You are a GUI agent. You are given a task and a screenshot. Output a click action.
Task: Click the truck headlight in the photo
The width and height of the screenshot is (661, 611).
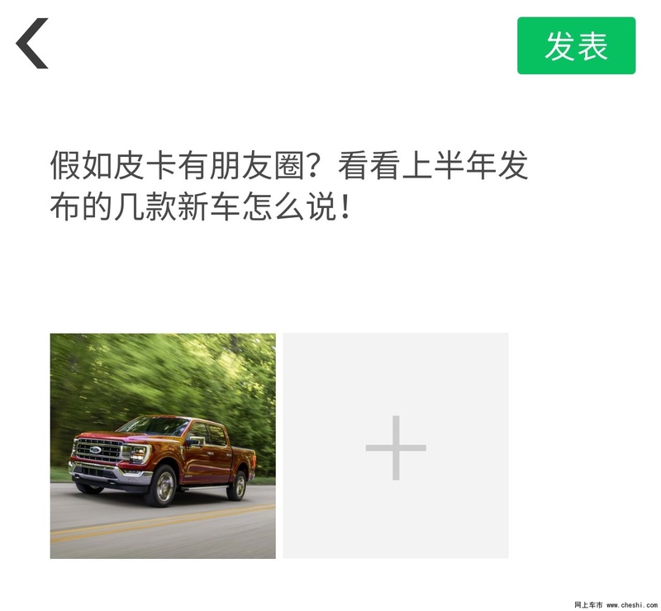coord(137,453)
